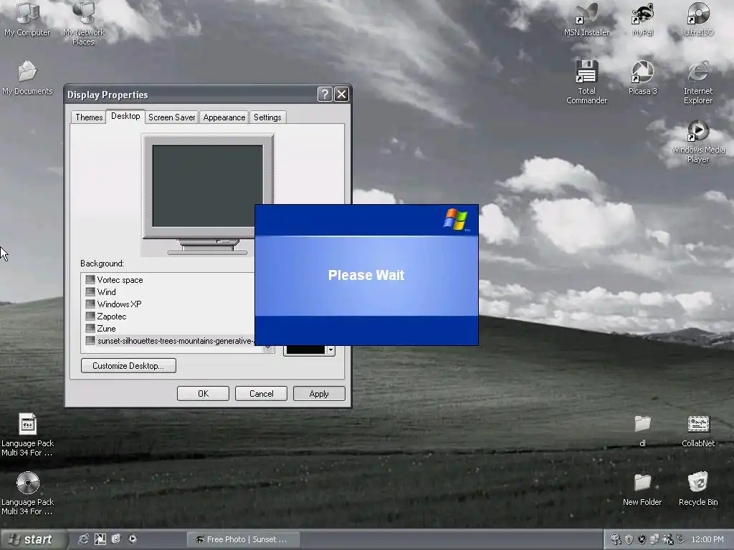The height and width of the screenshot is (550, 734).
Task: Open New Folder on desktop
Action: click(643, 489)
